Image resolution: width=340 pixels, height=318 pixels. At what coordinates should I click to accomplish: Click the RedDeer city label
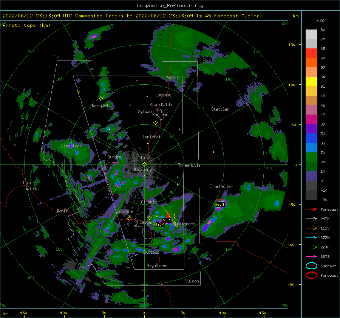pos(160,115)
